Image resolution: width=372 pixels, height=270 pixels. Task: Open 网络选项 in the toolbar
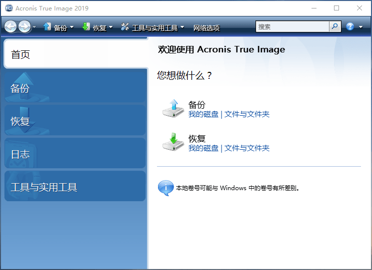point(206,27)
